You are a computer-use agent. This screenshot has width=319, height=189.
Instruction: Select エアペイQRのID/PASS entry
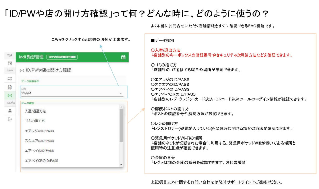click(x=41, y=161)
